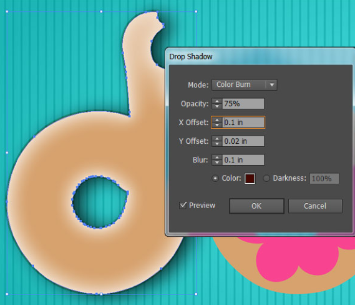355x305 pixels.
Task: Select the Darkness radio button
Action: (x=266, y=179)
